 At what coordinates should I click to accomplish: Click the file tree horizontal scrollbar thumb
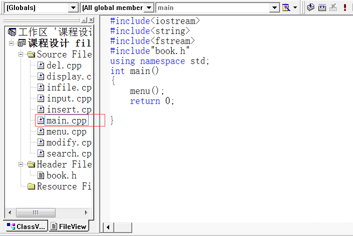[36, 212]
